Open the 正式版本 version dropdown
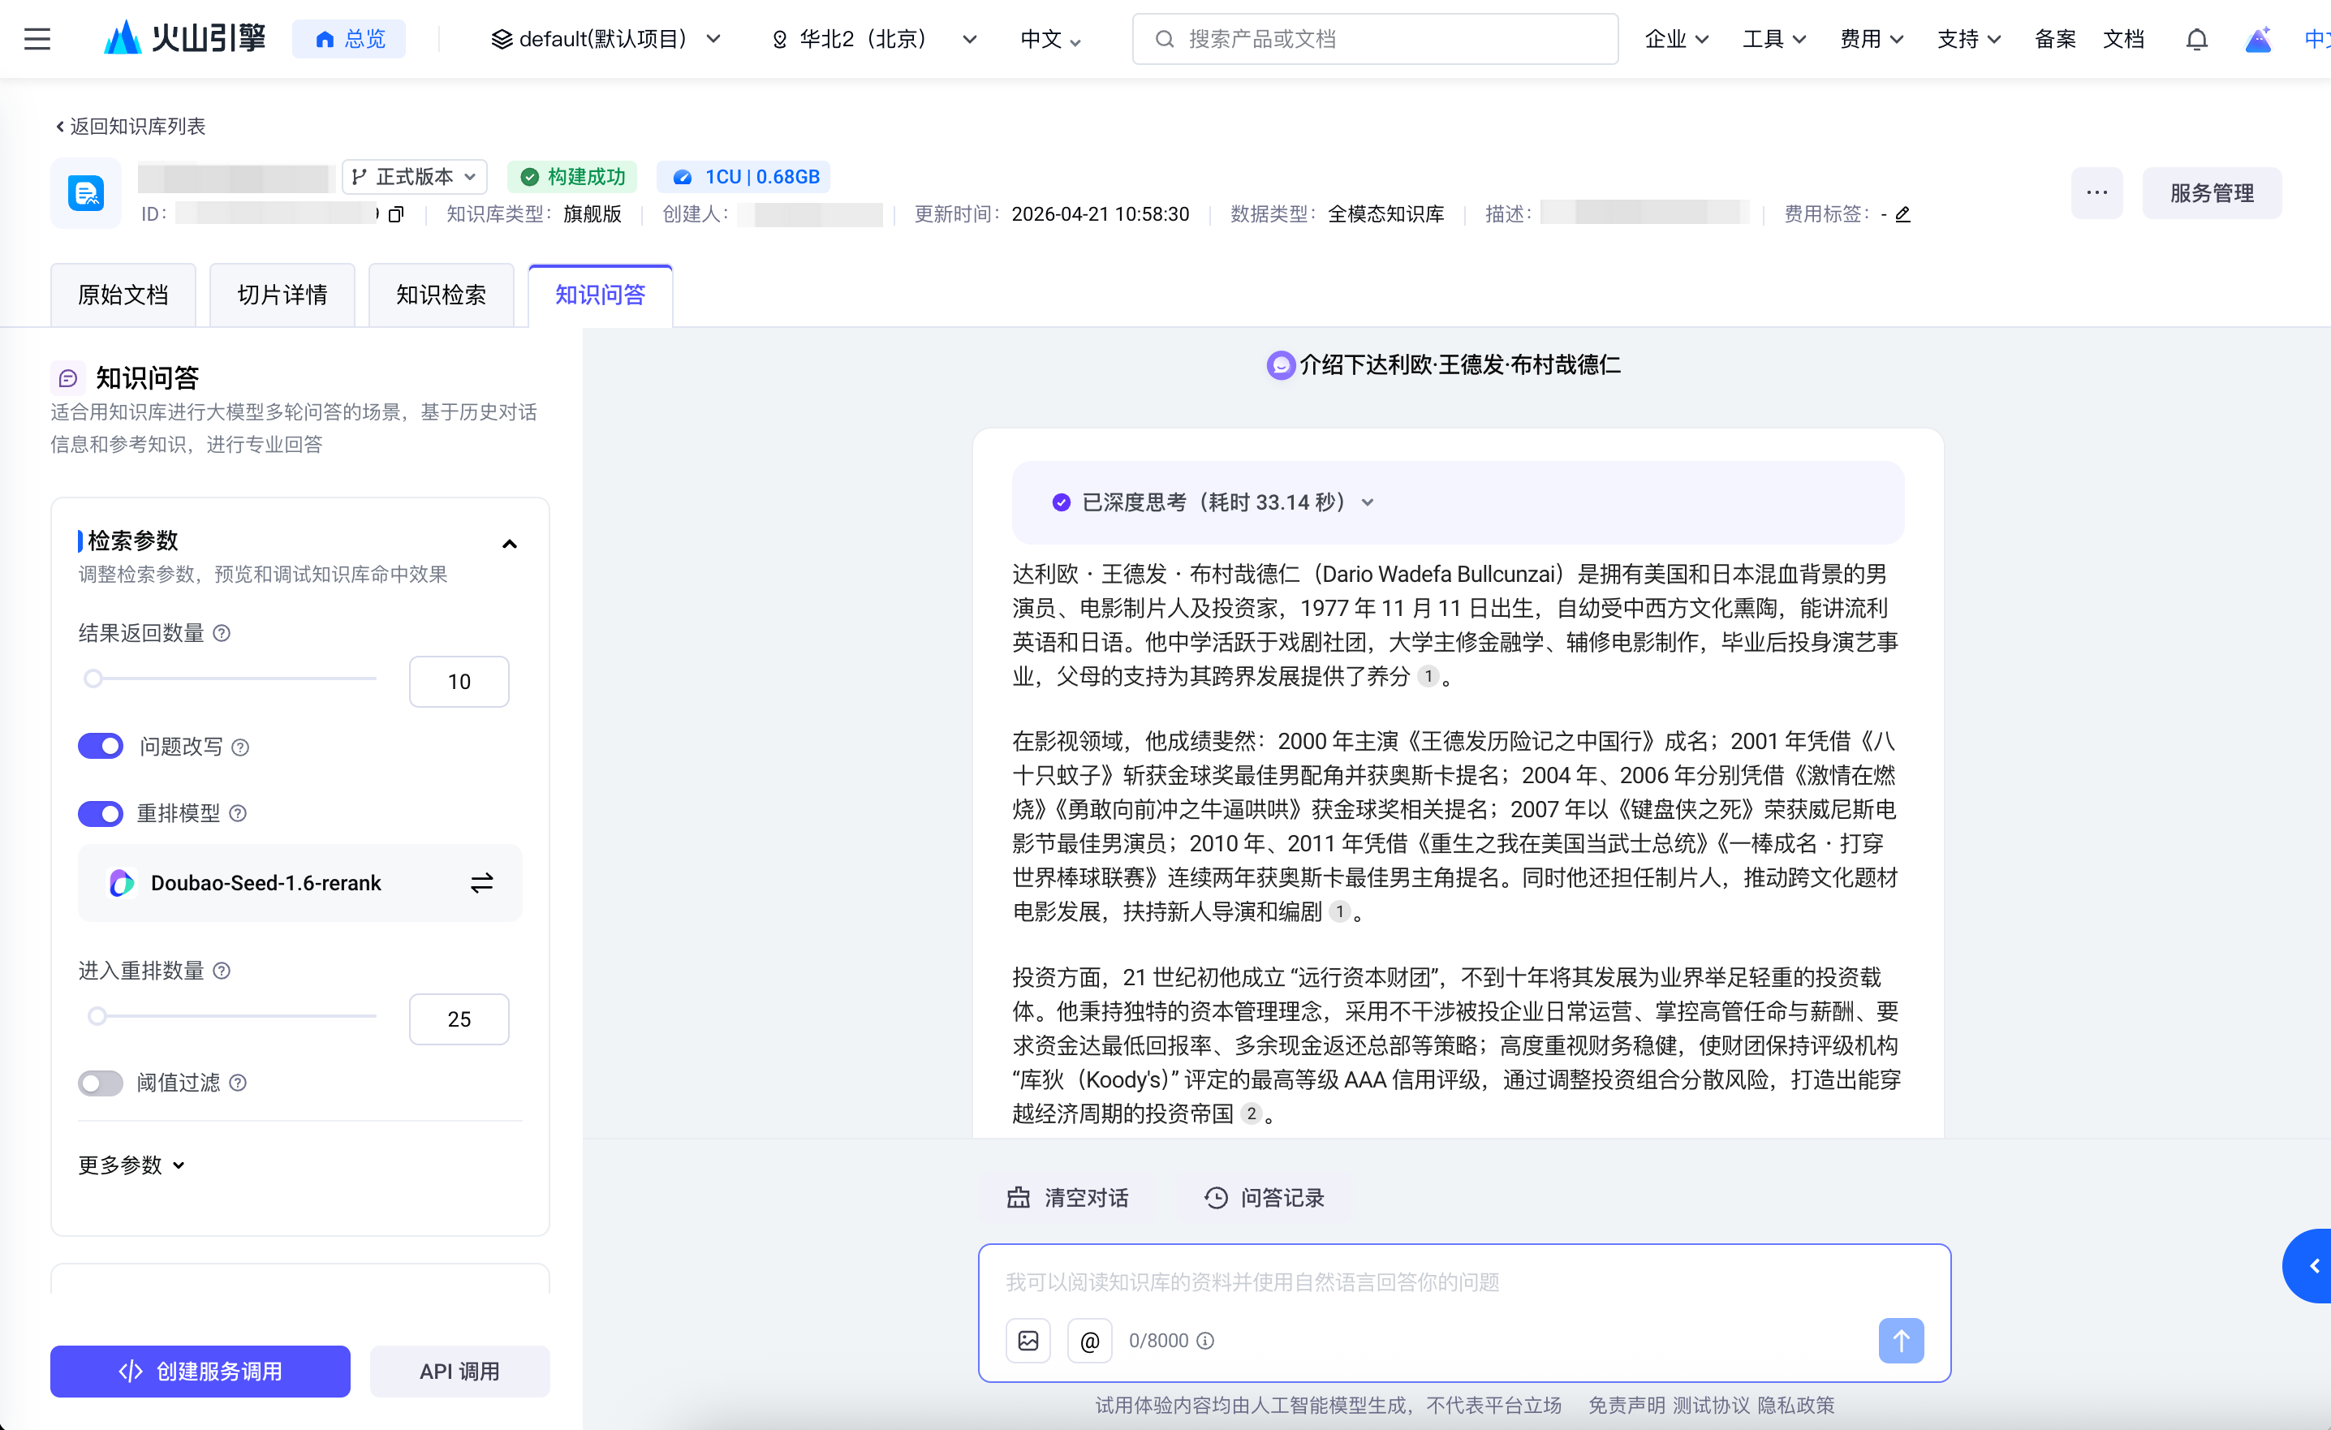The width and height of the screenshot is (2331, 1430). coord(415,177)
